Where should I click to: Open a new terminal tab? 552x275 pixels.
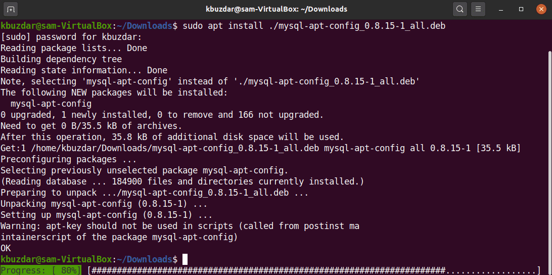11,9
